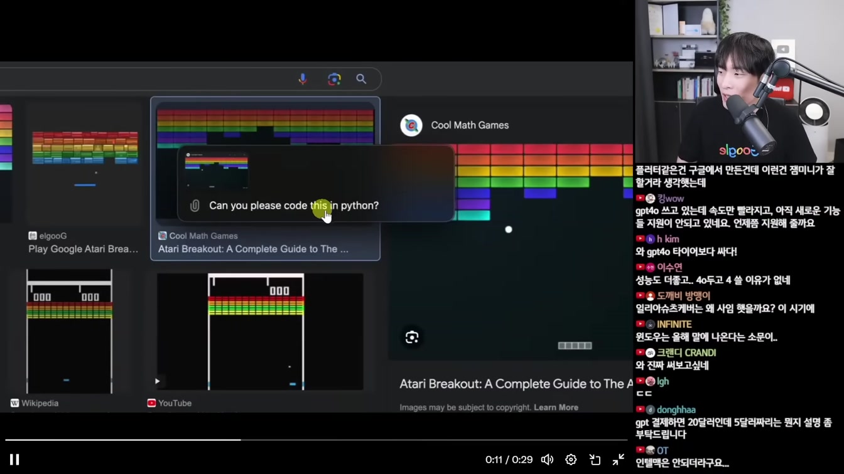844x474 pixels.
Task: Click chat username donghhaa
Action: [676, 410]
